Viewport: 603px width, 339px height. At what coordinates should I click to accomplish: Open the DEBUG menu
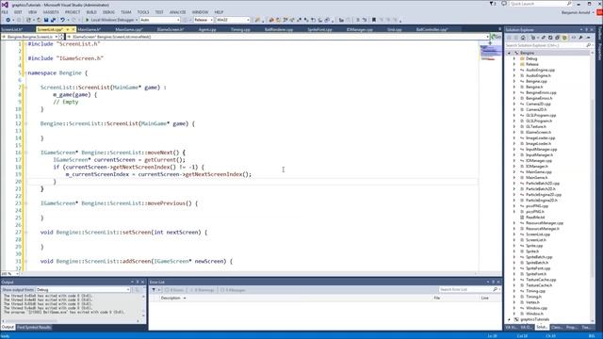coord(109,12)
